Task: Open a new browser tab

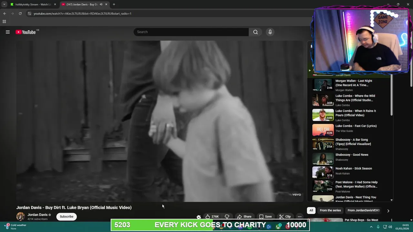Action: [114, 5]
